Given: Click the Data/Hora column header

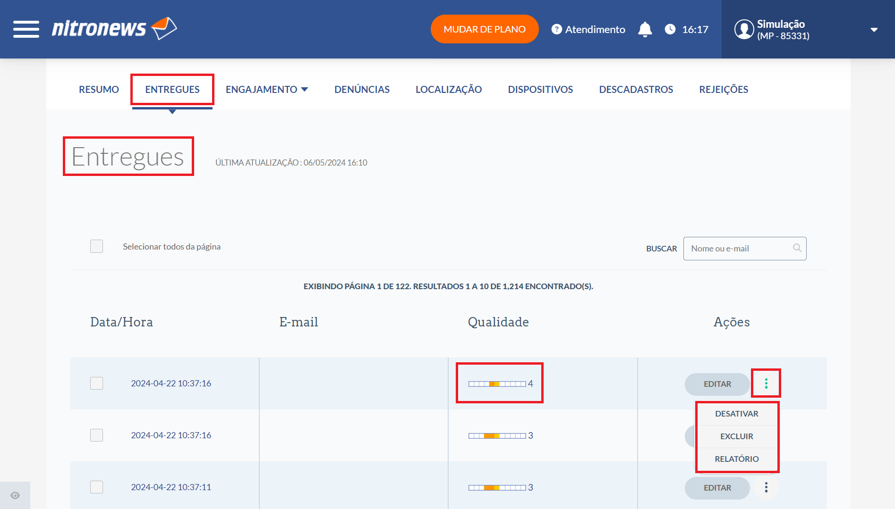Looking at the screenshot, I should click(x=121, y=322).
